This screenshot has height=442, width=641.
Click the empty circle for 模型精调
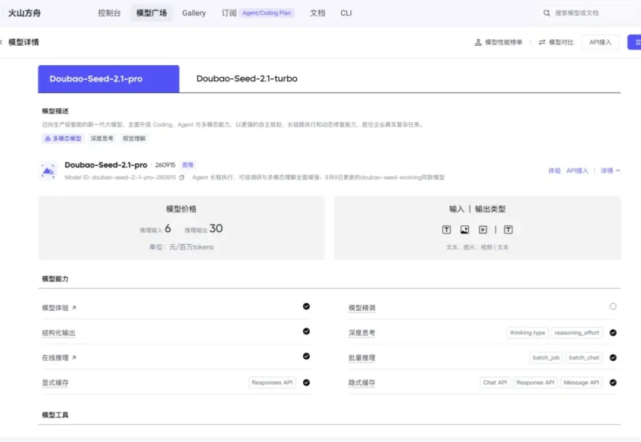tap(613, 306)
